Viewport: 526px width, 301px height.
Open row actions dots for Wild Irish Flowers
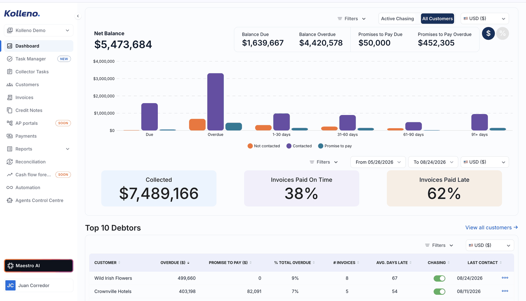tap(505, 278)
